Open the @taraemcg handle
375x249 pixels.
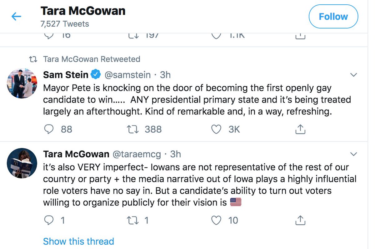(x=137, y=154)
